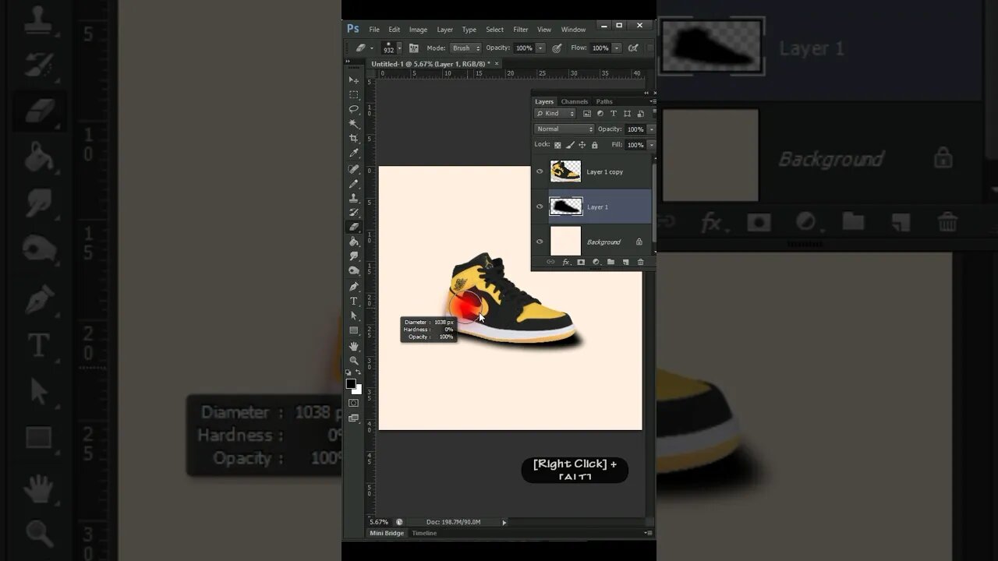Select the Paint Bucket tool
Viewport: 998px width, 561px height.
353,242
